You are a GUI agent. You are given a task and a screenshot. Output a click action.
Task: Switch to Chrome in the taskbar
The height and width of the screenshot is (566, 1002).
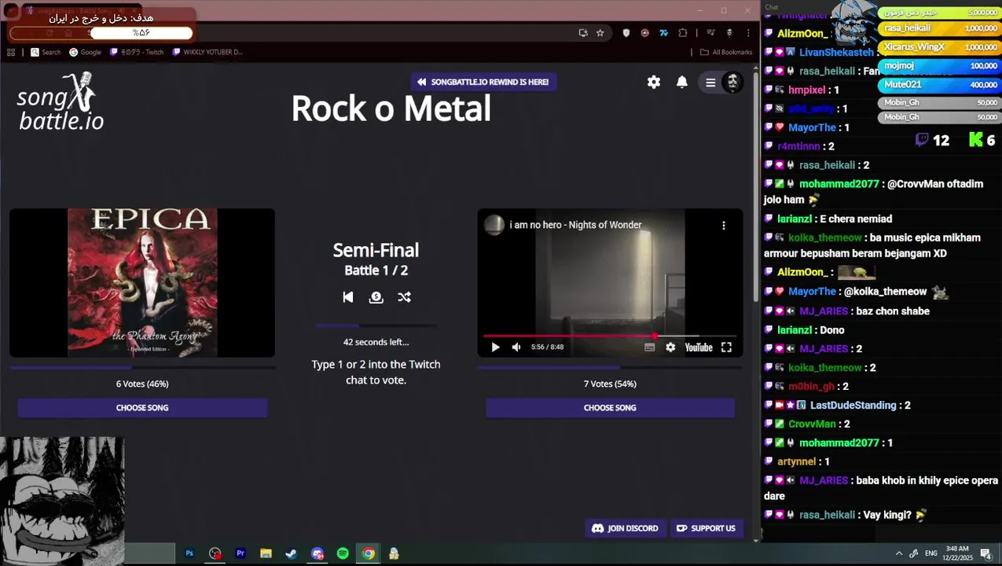pyautogui.click(x=369, y=553)
